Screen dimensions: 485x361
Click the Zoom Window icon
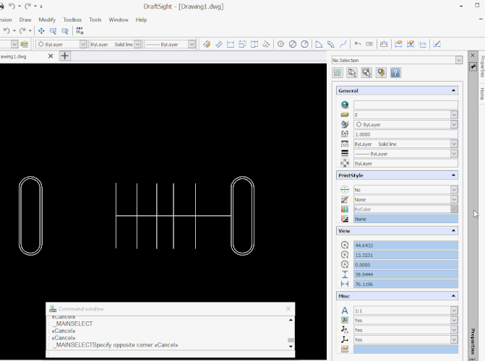coord(53,31)
